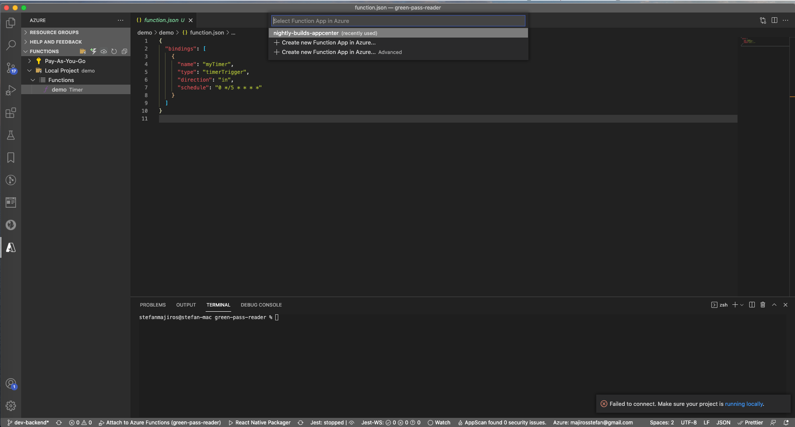The height and width of the screenshot is (427, 795).
Task: Switch to the Terminal tab
Action: (218, 305)
